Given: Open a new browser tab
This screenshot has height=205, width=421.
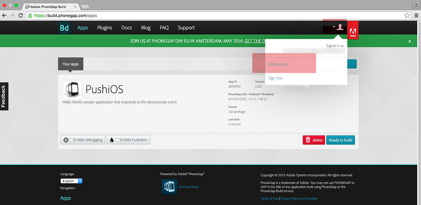Looking at the screenshot, I should pyautogui.click(x=85, y=7).
